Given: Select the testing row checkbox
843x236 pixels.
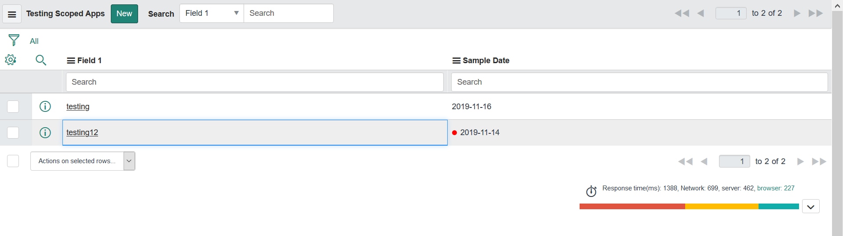Looking at the screenshot, I should [x=13, y=106].
